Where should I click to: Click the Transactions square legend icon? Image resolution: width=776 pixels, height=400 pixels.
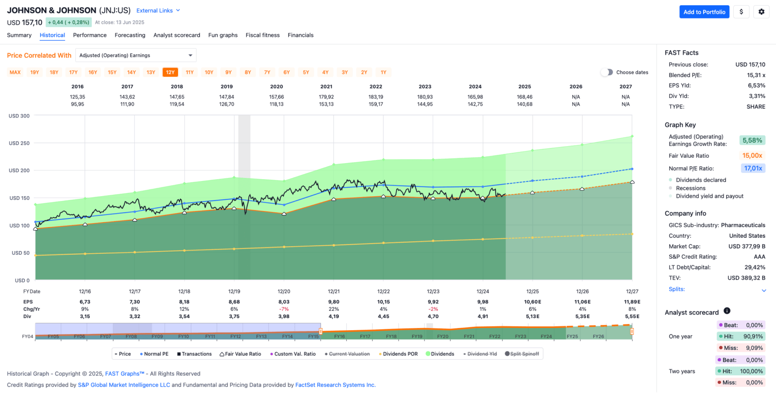point(179,354)
